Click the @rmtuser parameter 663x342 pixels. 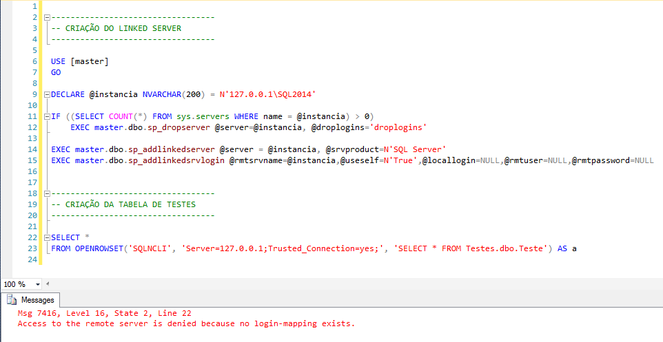tap(524, 160)
